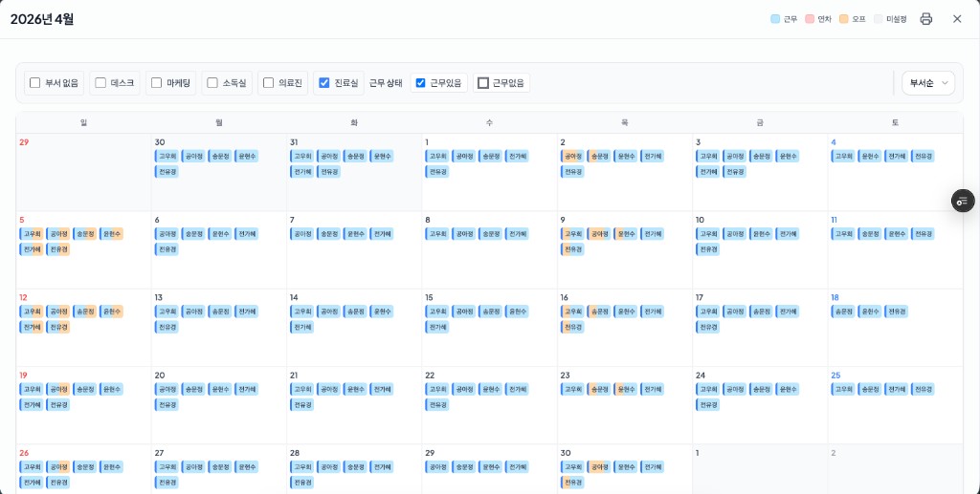Select 윤현수 chip on April 27
980x494 pixels.
pyautogui.click(x=247, y=466)
